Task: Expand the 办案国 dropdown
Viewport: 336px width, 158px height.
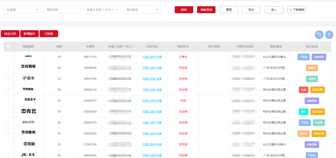Action: (22, 10)
